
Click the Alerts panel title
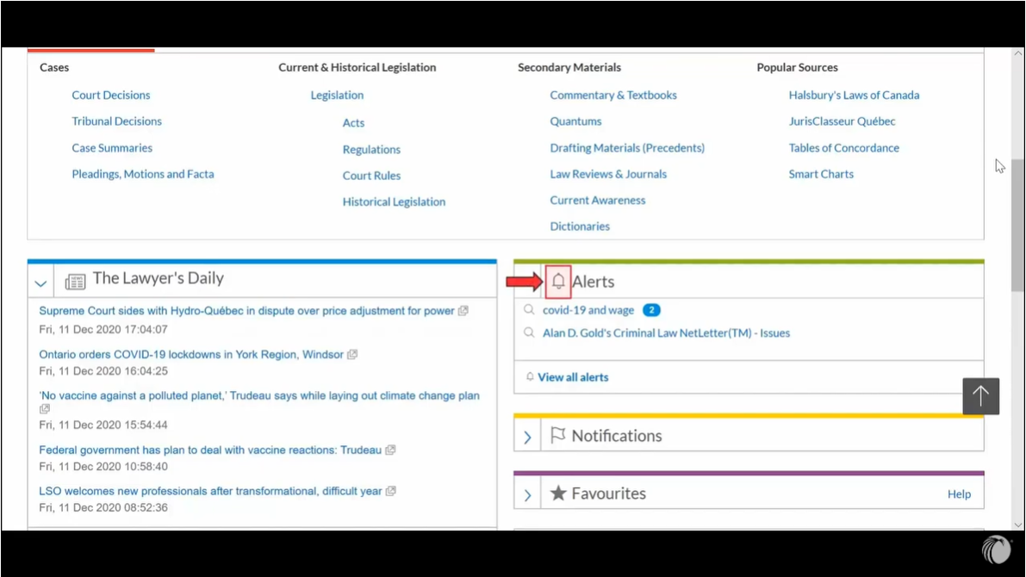594,282
